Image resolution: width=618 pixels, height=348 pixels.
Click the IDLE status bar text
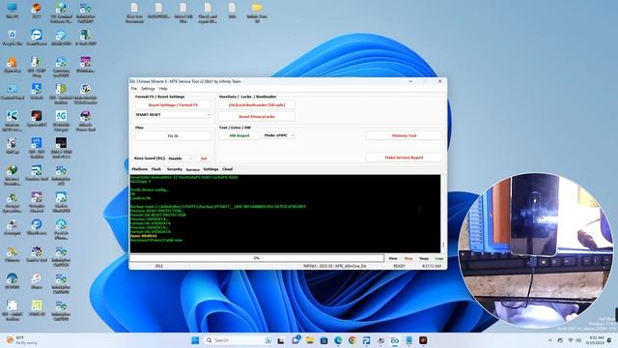tap(158, 266)
